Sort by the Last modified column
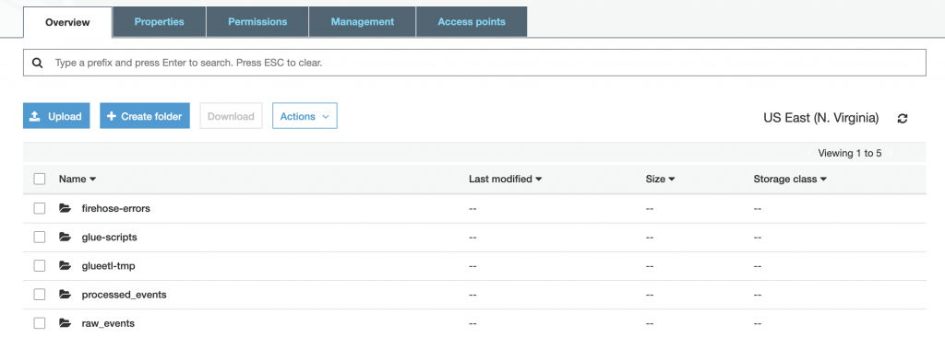945x349 pixels. (x=505, y=179)
